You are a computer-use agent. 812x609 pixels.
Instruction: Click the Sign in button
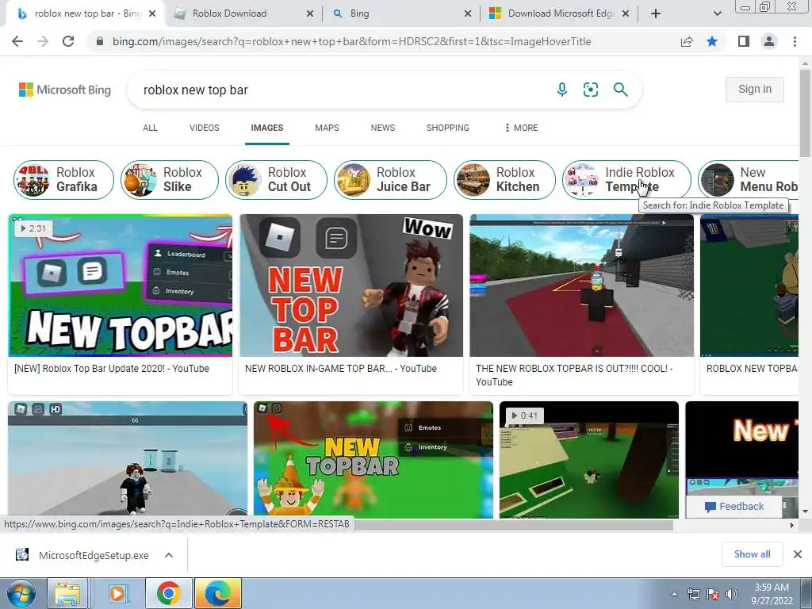755,90
